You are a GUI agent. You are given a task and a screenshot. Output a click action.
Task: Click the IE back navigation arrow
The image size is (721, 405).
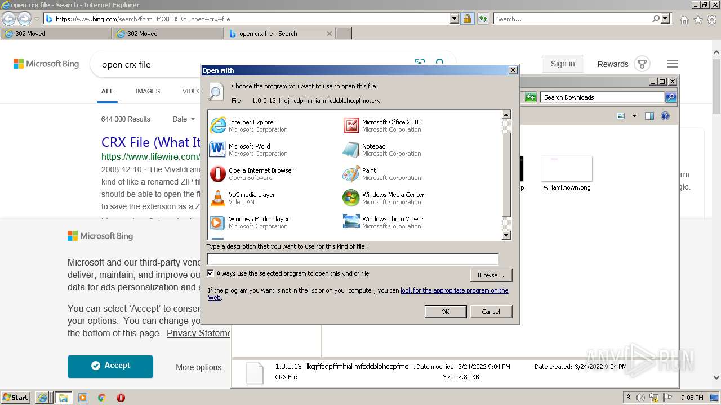(x=9, y=19)
